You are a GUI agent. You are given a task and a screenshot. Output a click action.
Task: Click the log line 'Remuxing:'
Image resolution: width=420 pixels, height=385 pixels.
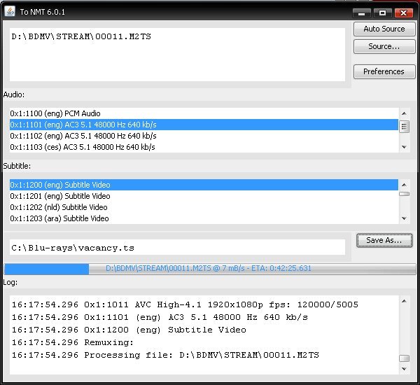click(x=73, y=342)
